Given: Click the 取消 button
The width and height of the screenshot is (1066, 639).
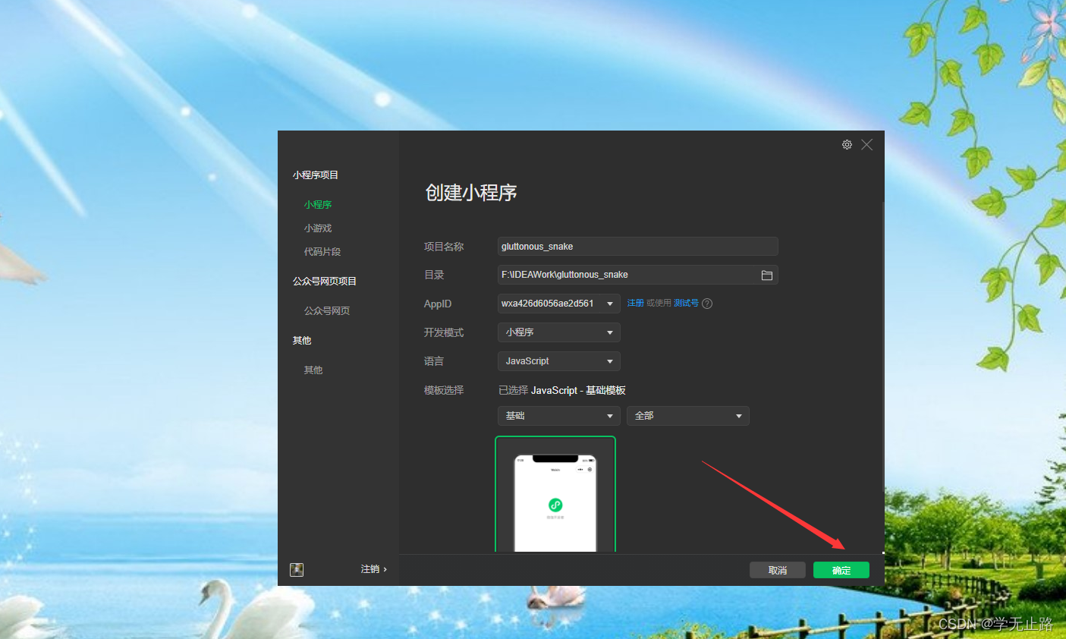Looking at the screenshot, I should click(778, 570).
